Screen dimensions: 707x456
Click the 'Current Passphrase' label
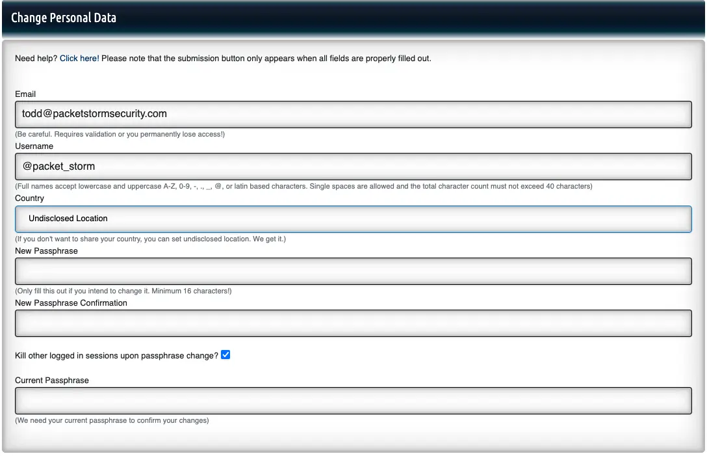52,381
